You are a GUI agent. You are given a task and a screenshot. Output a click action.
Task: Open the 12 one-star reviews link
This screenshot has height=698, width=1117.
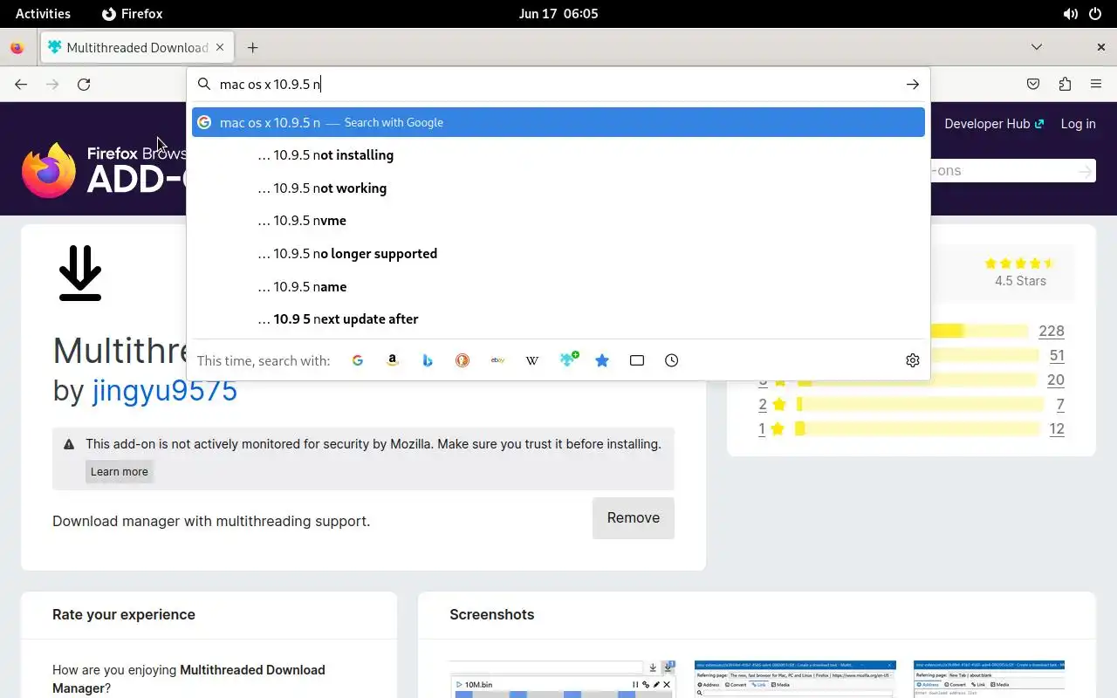click(1057, 429)
